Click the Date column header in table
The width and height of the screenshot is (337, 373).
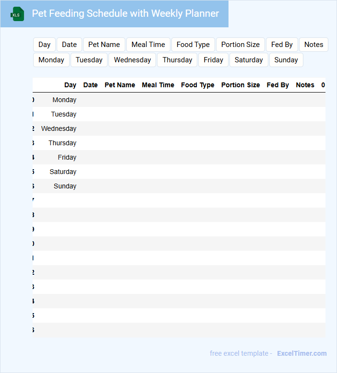point(90,85)
